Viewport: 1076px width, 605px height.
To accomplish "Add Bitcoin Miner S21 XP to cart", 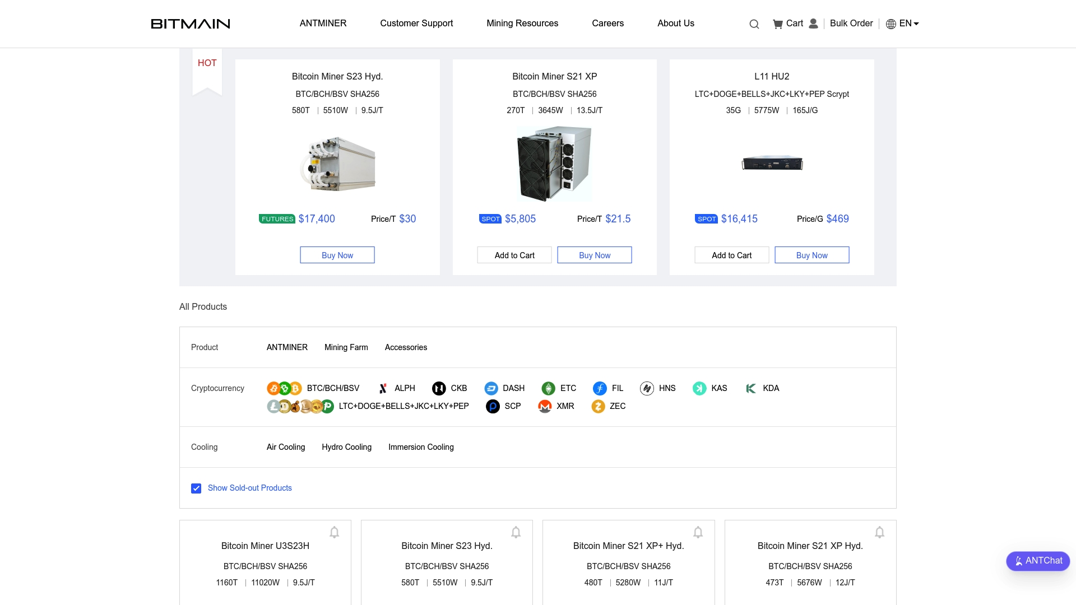I will point(514,255).
